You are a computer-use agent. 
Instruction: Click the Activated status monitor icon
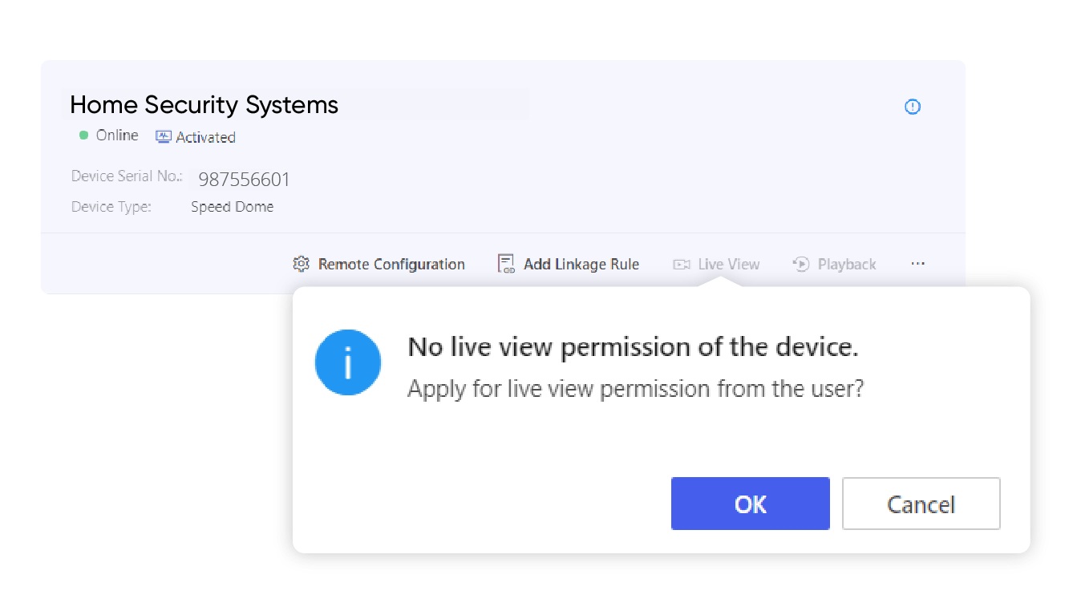pyautogui.click(x=164, y=137)
